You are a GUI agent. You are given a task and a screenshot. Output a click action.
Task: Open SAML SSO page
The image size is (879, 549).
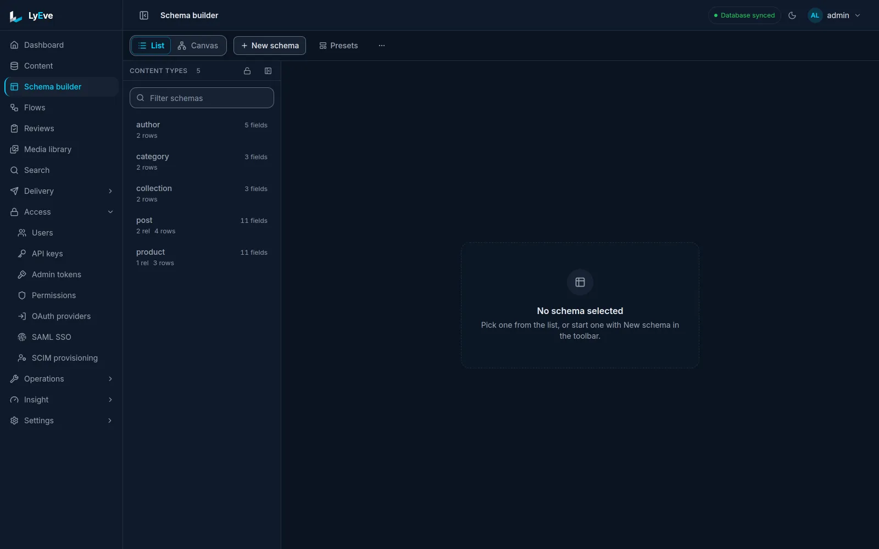point(65,337)
